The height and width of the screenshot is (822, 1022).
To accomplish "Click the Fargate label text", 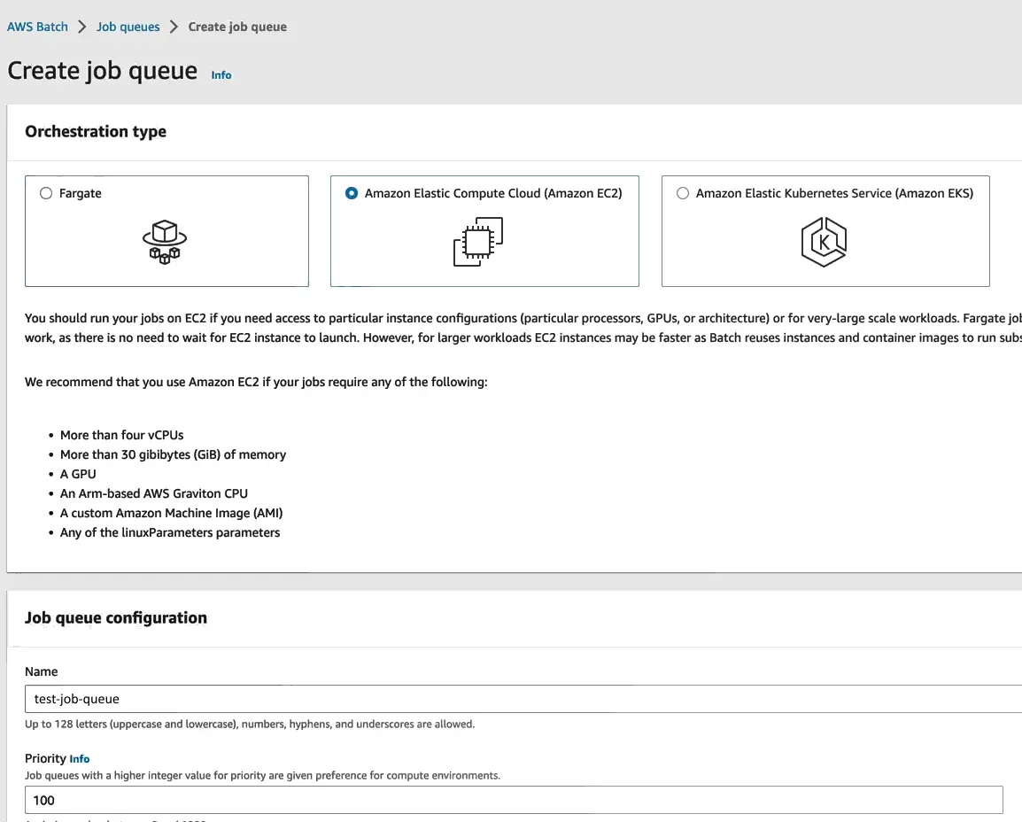I will pyautogui.click(x=81, y=193).
